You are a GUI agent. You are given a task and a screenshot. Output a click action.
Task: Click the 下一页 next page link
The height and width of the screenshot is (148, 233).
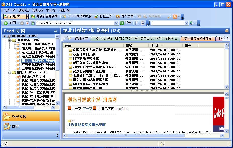point(87,109)
